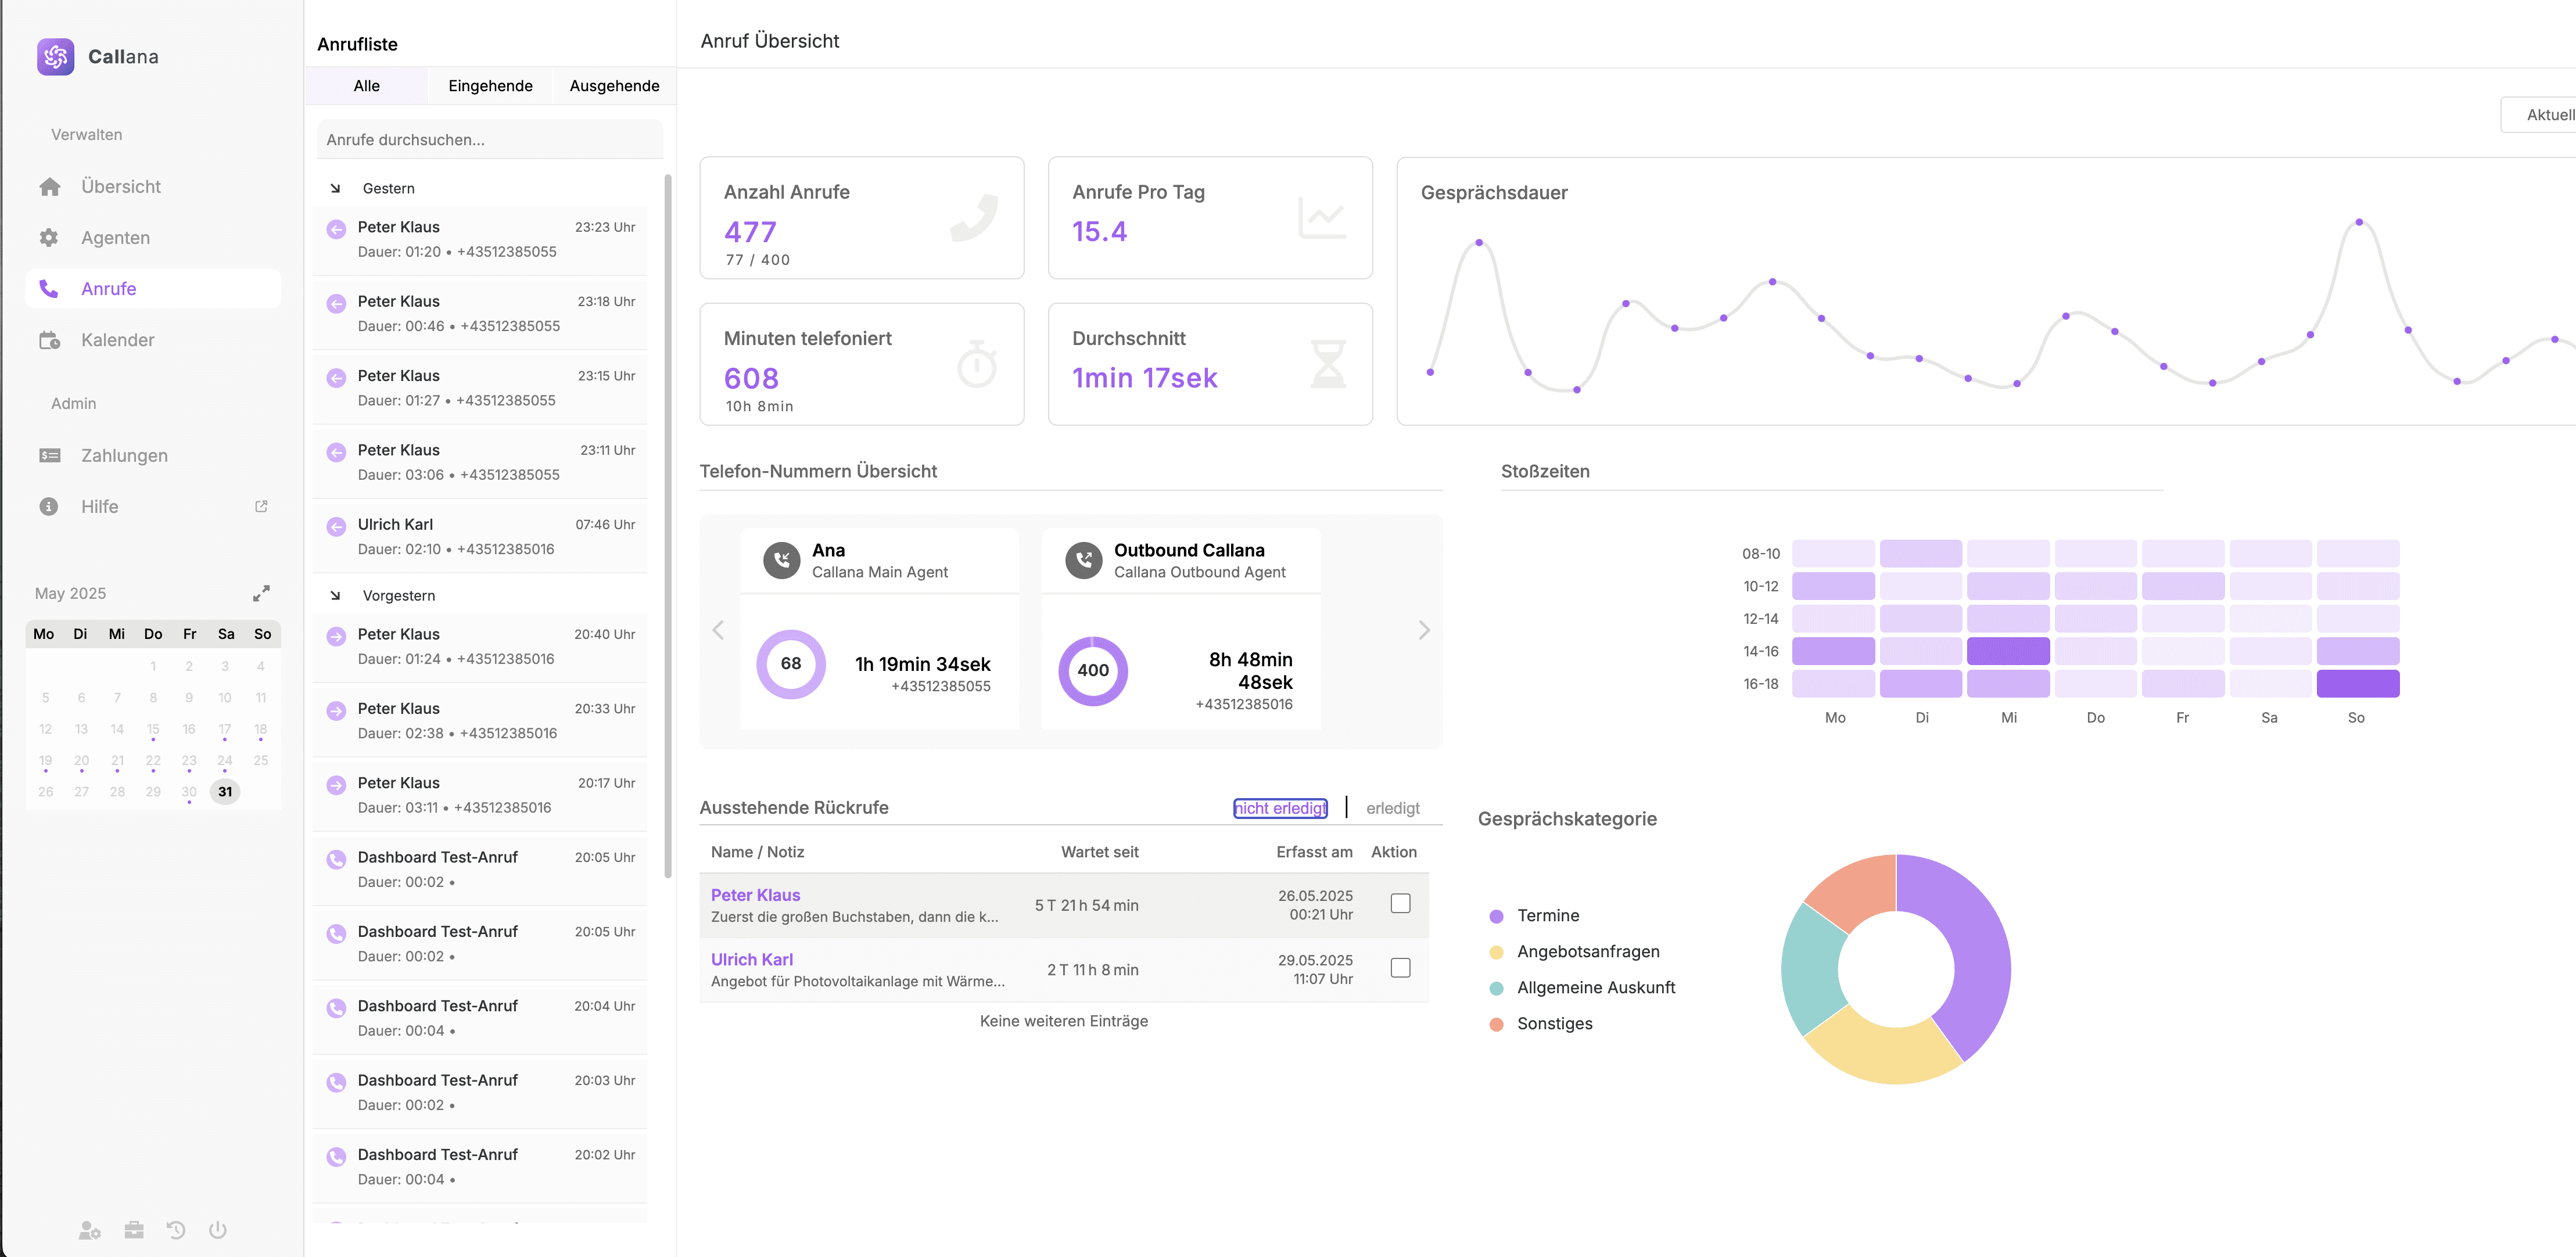The image size is (2576, 1257).
Task: Expand the May 2025 calendar widget
Action: [261, 594]
